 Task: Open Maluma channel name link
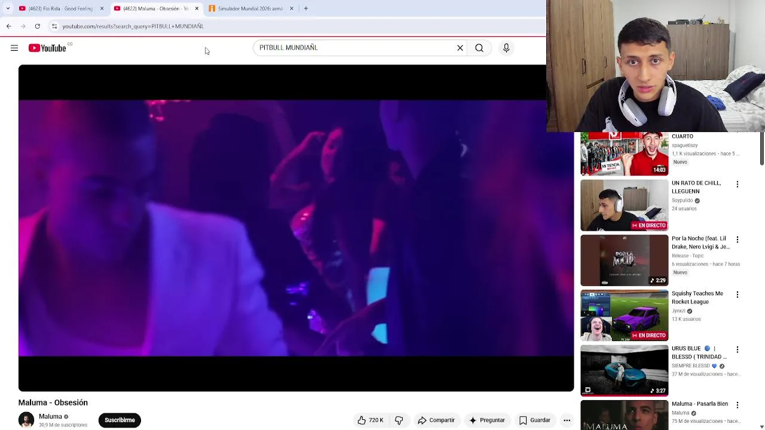pos(50,416)
